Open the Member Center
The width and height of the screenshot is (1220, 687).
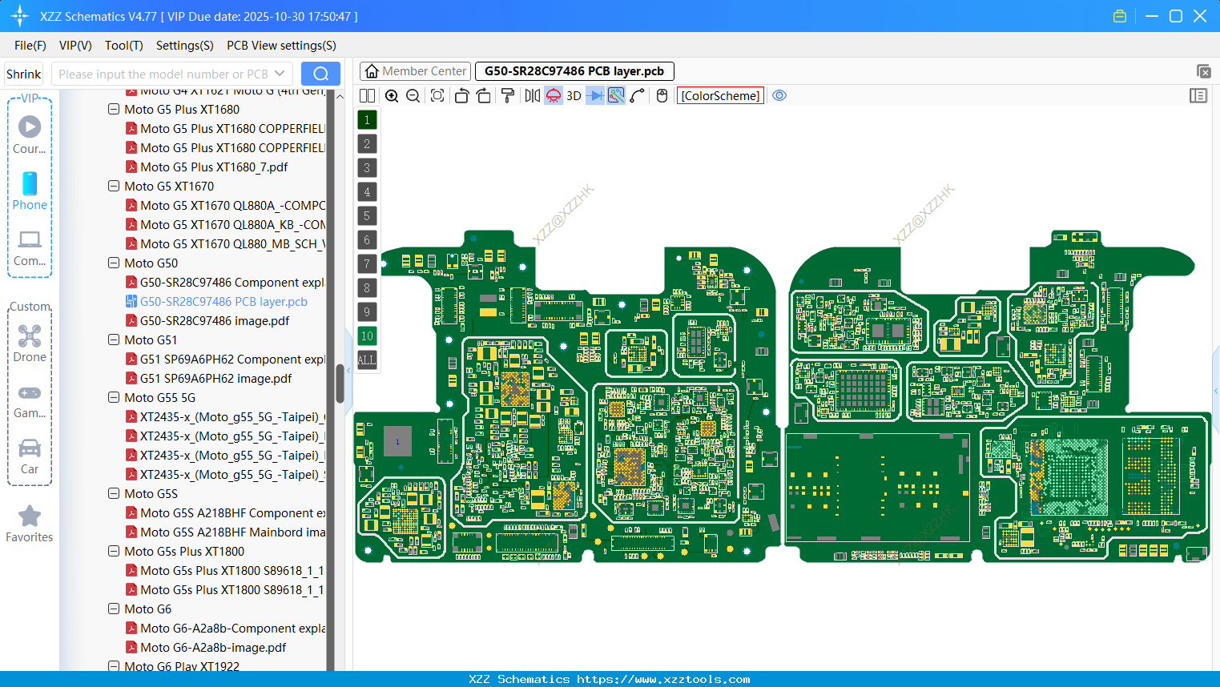415,70
